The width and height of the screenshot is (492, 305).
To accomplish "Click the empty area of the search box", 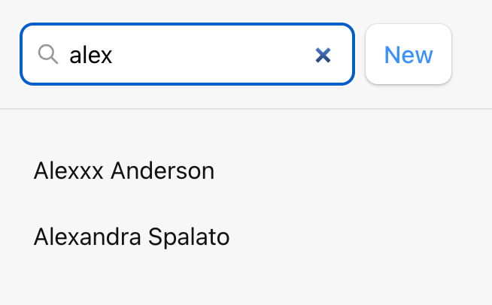I will [214, 55].
